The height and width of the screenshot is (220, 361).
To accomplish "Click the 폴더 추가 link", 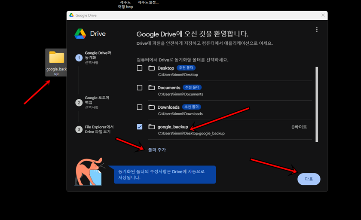I will point(157,150).
